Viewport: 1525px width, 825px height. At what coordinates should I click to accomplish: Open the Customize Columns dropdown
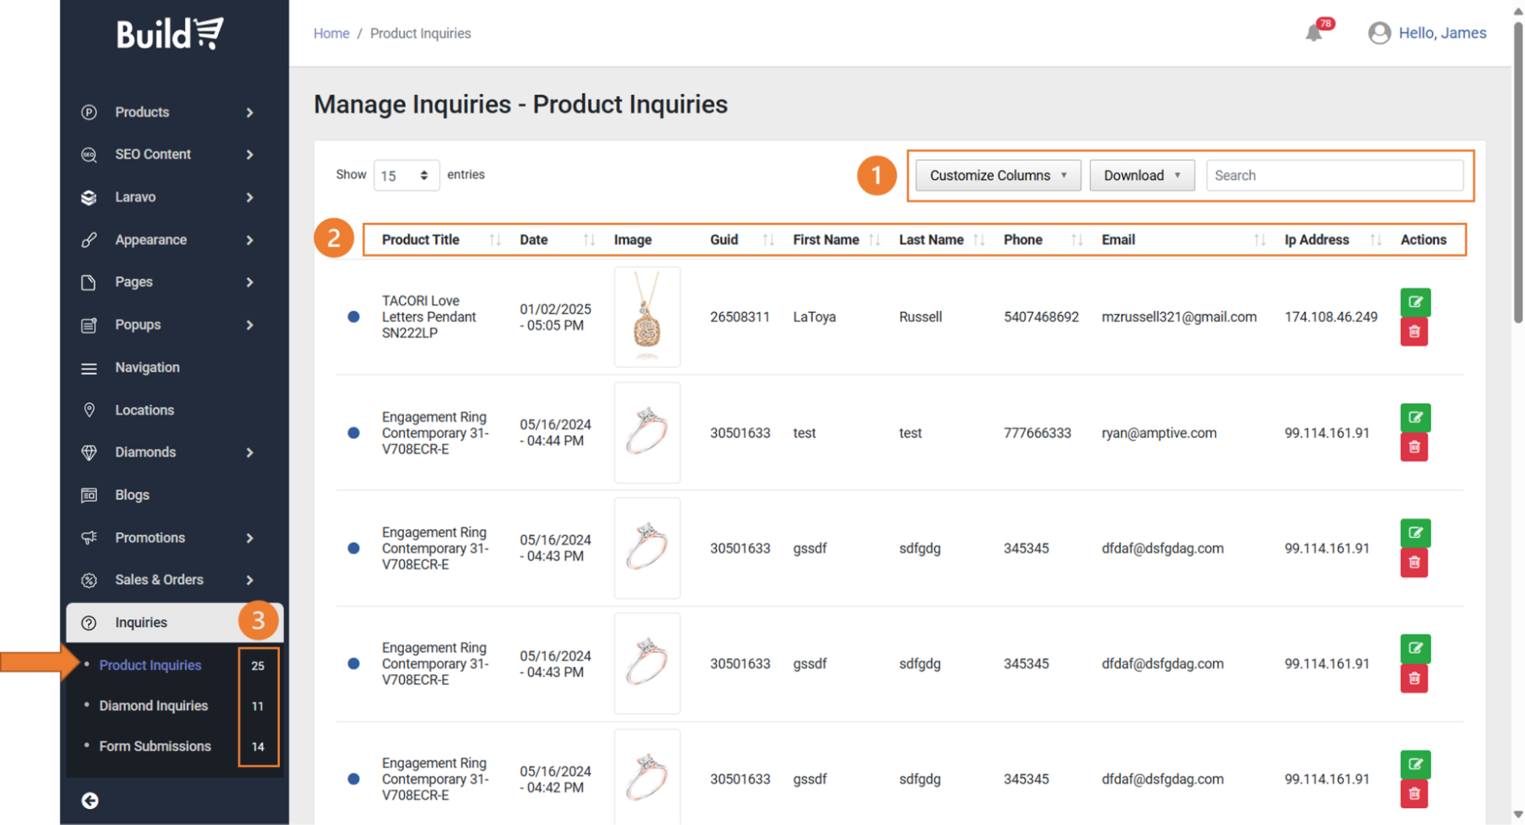point(998,176)
